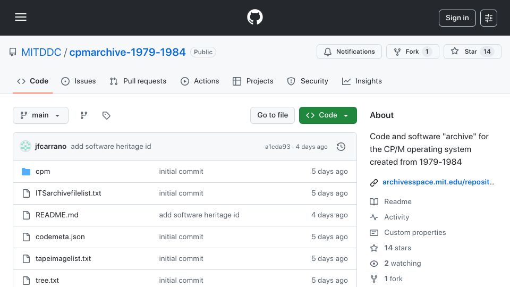Click the Go to file button
This screenshot has height=287, width=510.
click(273, 115)
